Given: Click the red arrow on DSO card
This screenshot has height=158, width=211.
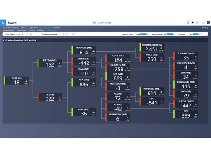Looking at the screenshot, I should click(x=161, y=102).
